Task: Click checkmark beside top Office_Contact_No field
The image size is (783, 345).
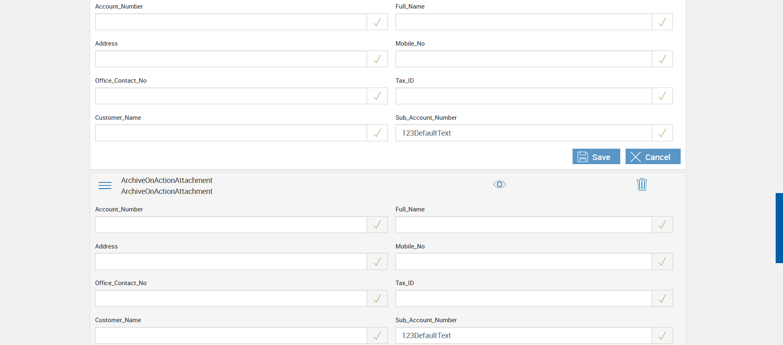Action: tap(377, 96)
